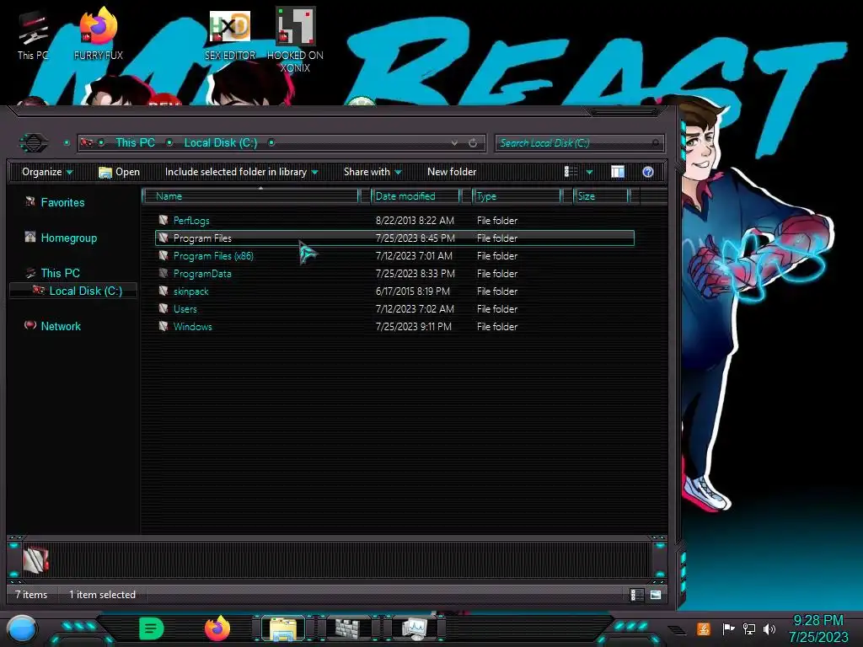Open the Share with menu
Image resolution: width=863 pixels, height=647 pixels.
tap(373, 172)
